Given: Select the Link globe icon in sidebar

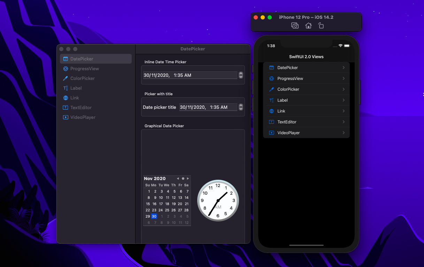Looking at the screenshot, I should pos(65,98).
